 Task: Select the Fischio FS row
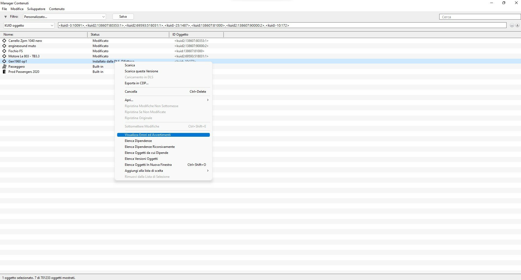260,51
